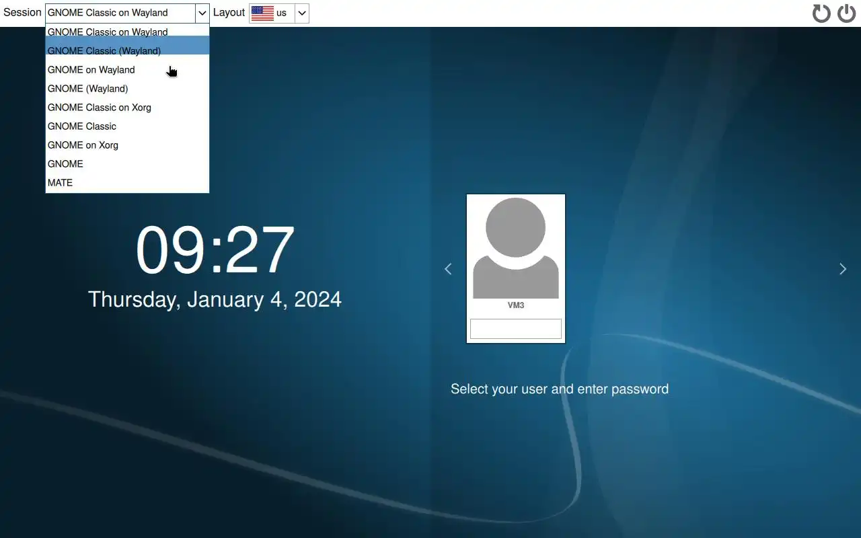Show next user with right arrow
Viewport: 861px width, 538px height.
[843, 269]
